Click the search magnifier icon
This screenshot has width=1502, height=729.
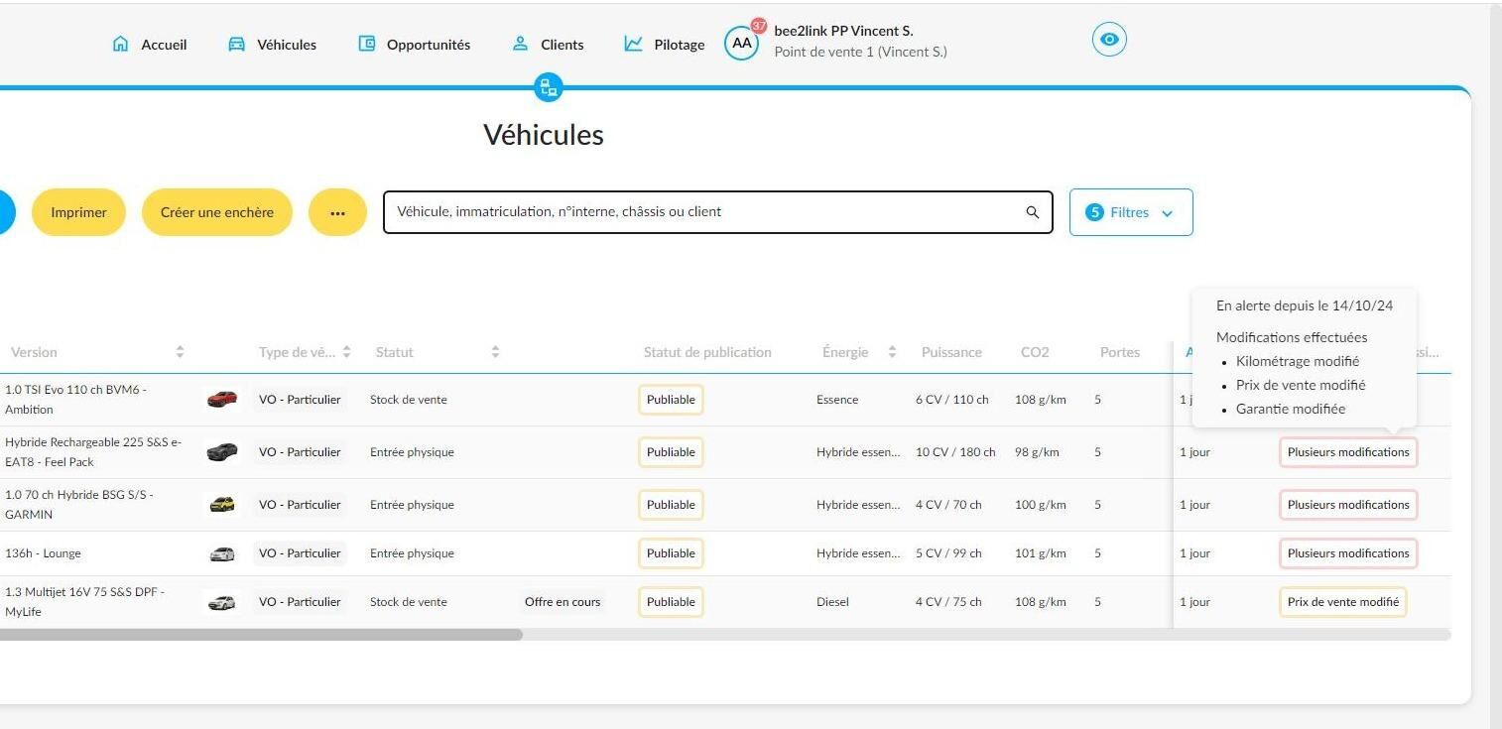click(x=1033, y=212)
